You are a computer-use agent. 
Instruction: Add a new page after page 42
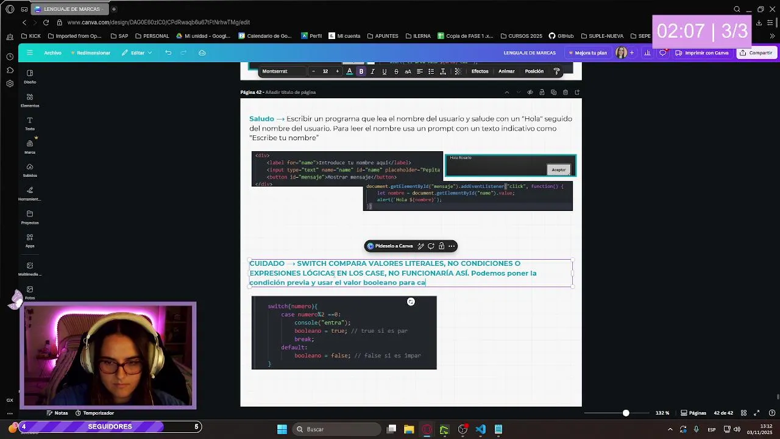[x=577, y=93]
